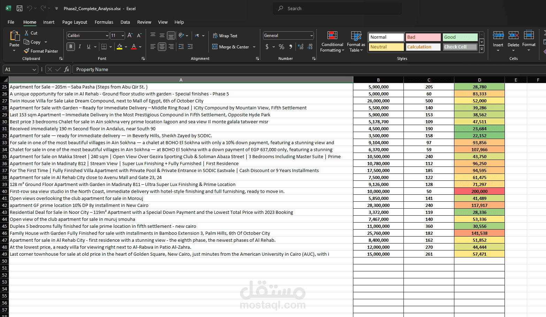Image resolution: width=546 pixels, height=317 pixels.
Task: Apply top vertical alignment
Action: click(153, 36)
